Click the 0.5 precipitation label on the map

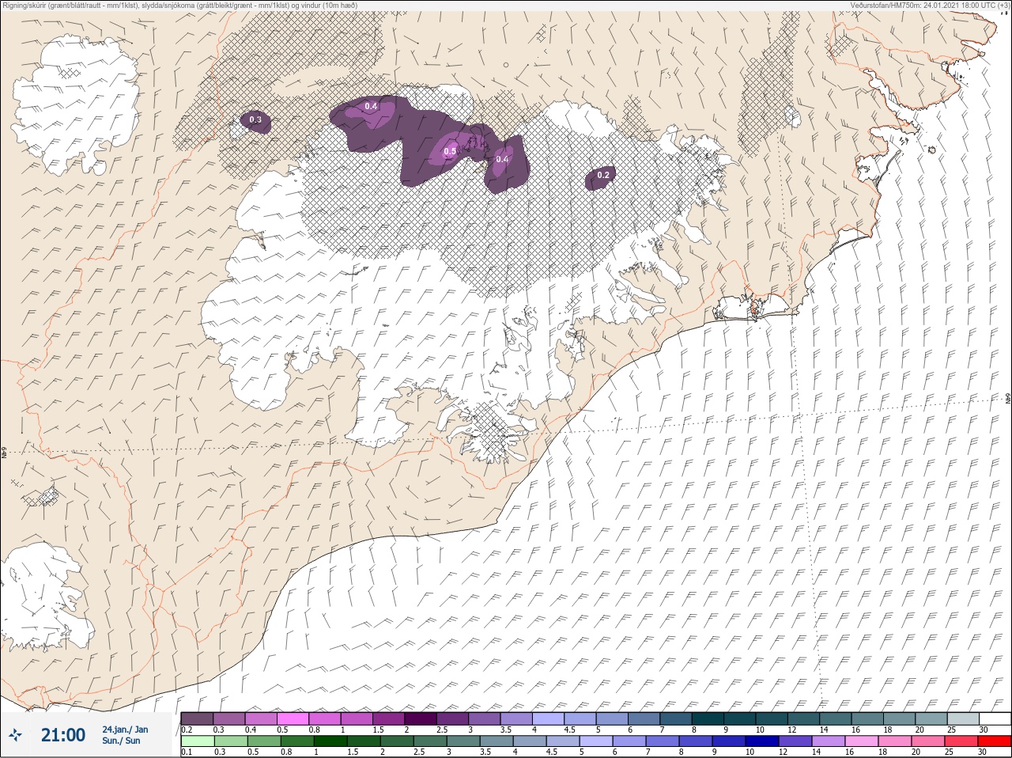tap(450, 151)
